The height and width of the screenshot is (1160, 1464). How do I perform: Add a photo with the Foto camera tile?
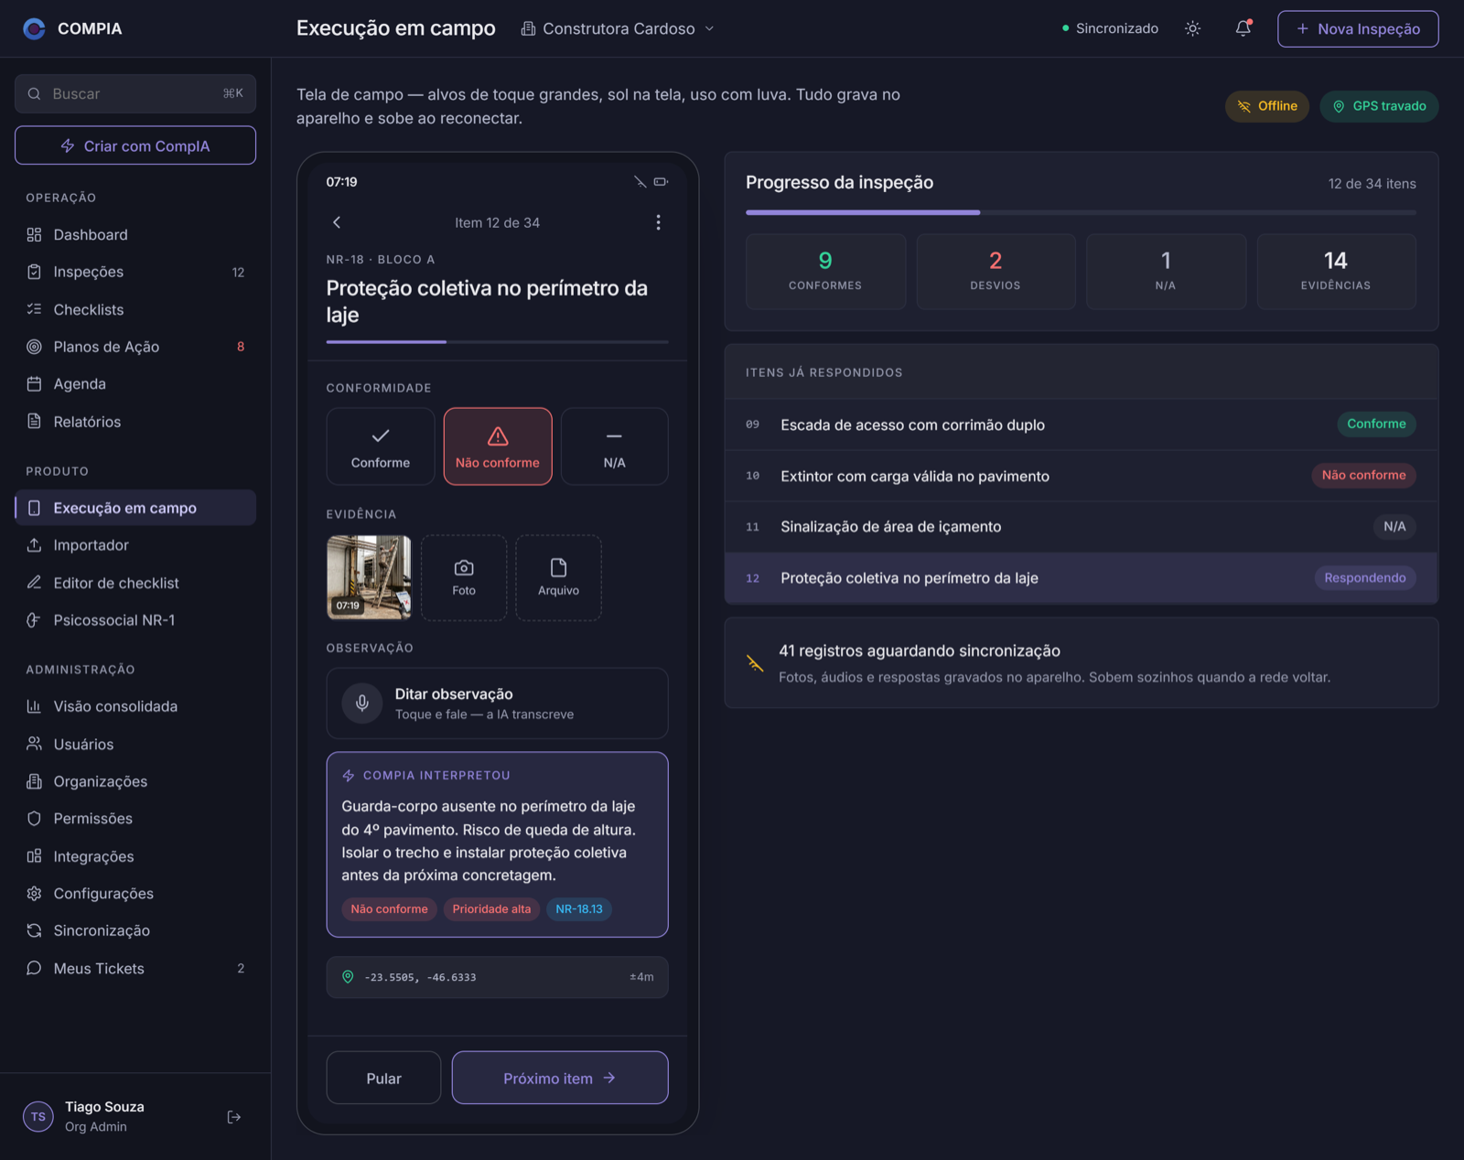click(464, 578)
